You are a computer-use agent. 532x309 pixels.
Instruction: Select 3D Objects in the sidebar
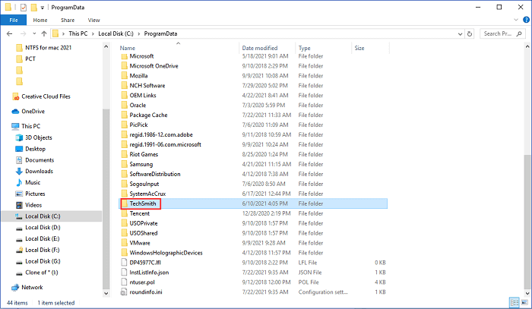coord(40,137)
